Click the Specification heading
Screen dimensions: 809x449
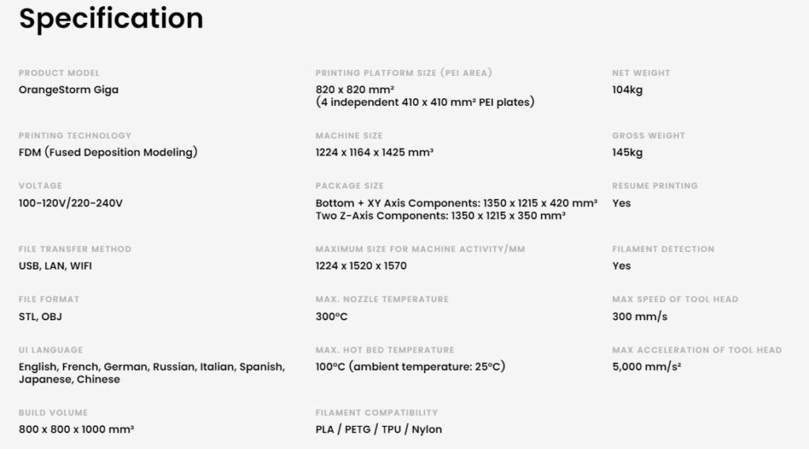tap(111, 19)
